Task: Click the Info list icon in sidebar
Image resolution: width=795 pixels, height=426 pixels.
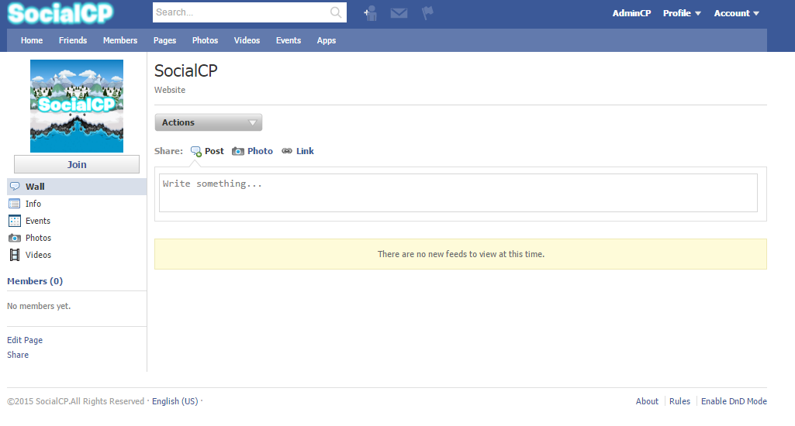Action: (x=15, y=204)
